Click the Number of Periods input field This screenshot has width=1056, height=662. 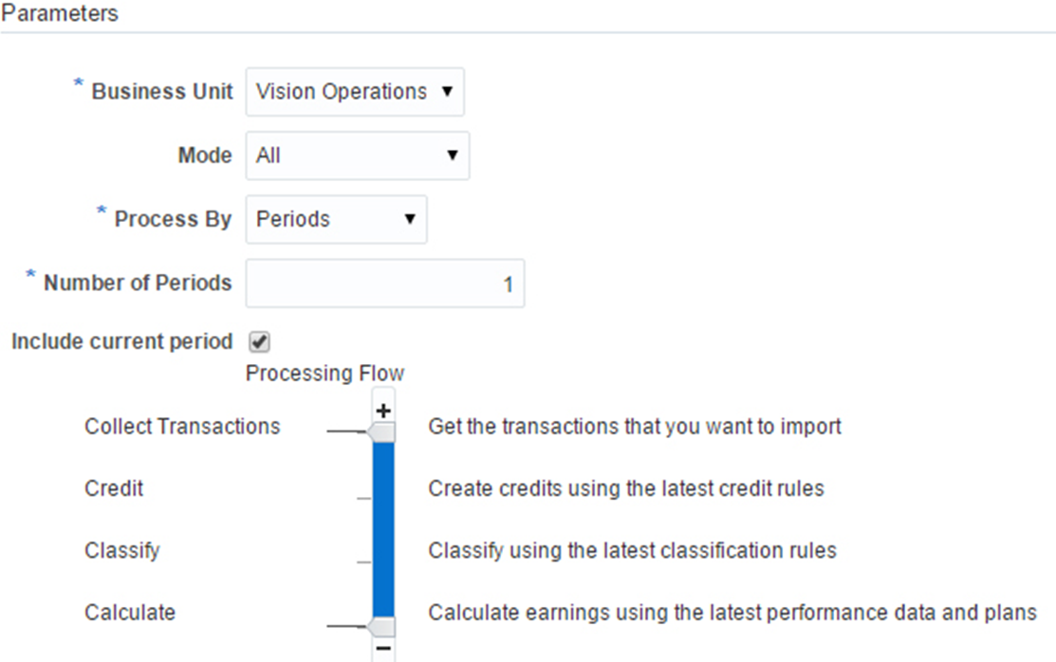click(384, 284)
